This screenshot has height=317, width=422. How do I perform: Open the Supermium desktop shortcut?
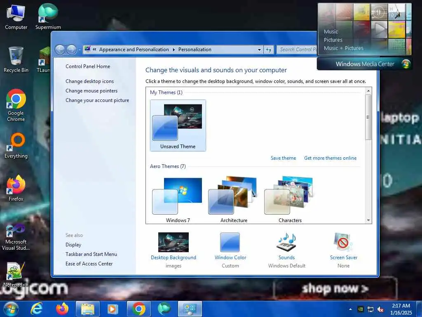48,17
